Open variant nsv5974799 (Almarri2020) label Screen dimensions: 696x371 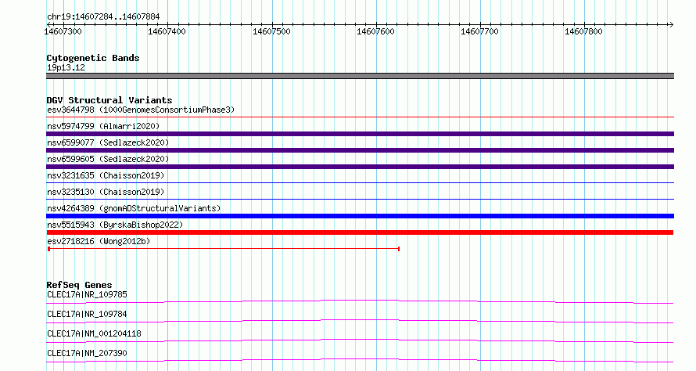(x=103, y=126)
